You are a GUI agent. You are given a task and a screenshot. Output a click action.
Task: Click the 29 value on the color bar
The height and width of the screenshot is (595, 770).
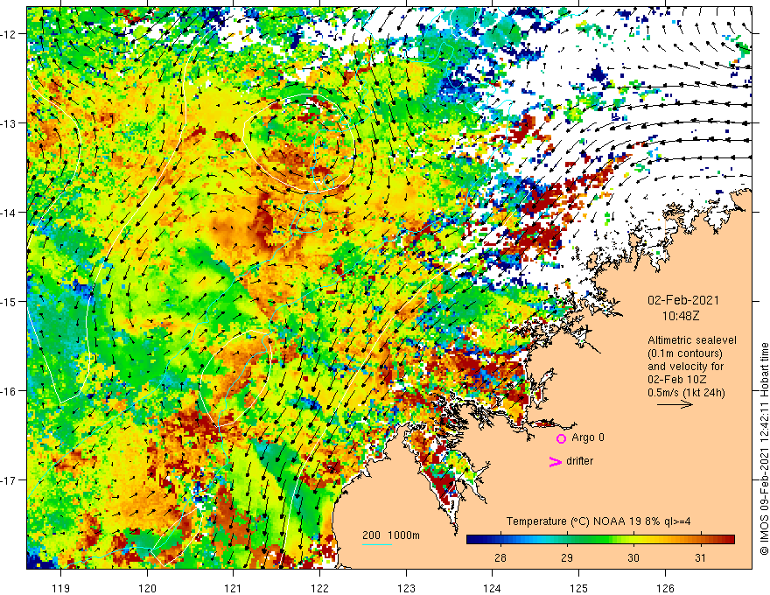(567, 557)
